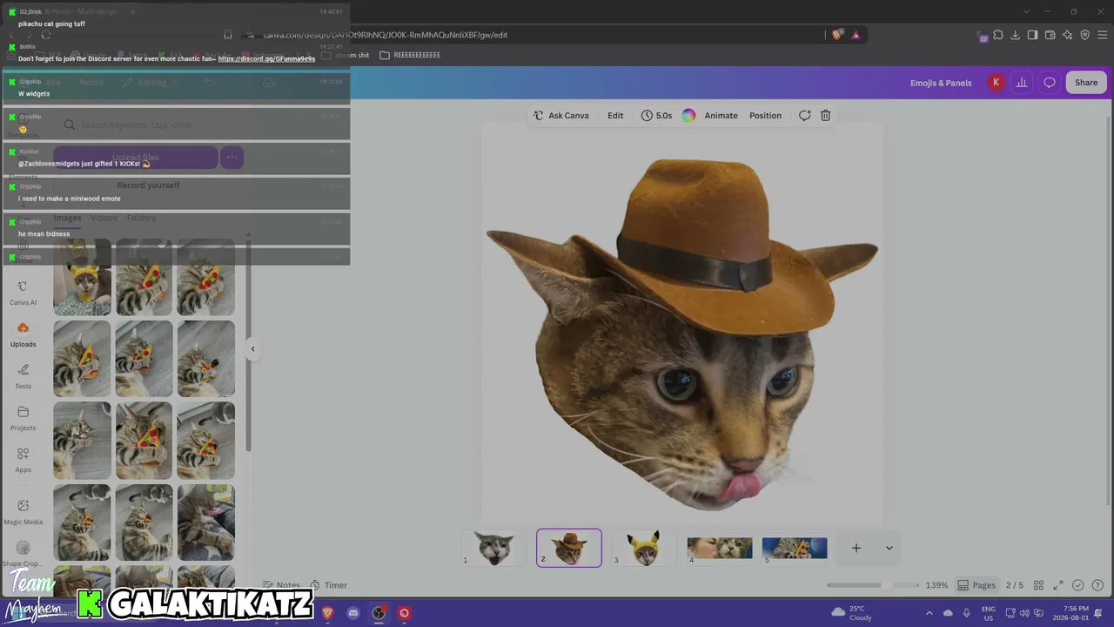
Task: Toggle the browser sidebar panel icon
Action: tap(1032, 35)
